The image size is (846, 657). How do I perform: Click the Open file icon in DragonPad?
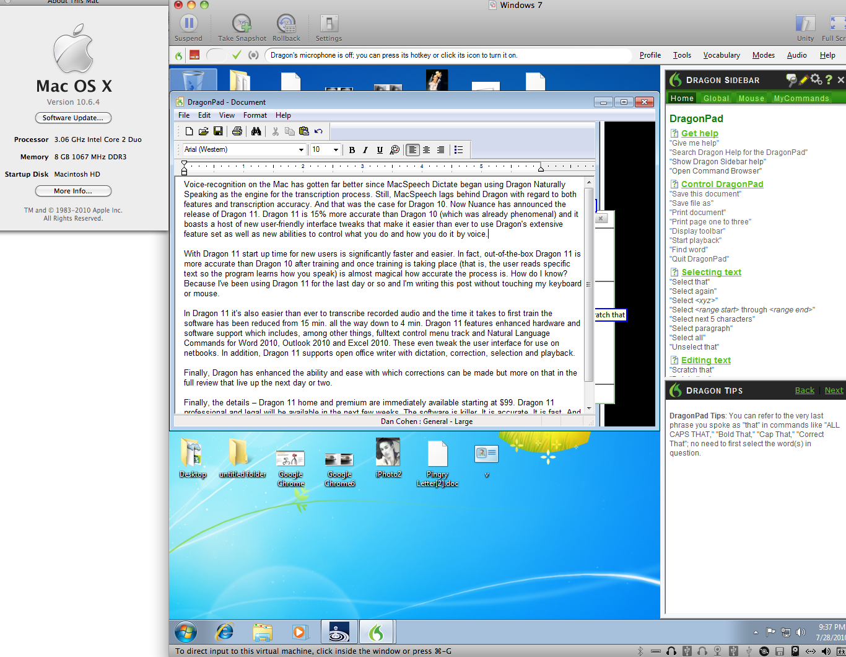click(204, 131)
